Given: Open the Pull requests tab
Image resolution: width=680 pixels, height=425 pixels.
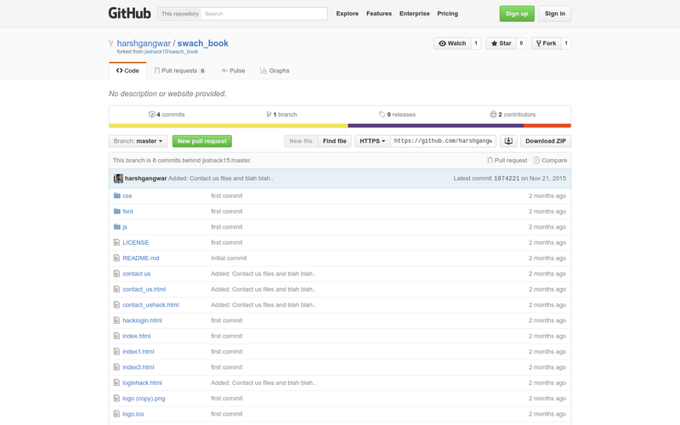Looking at the screenshot, I should coord(180,71).
